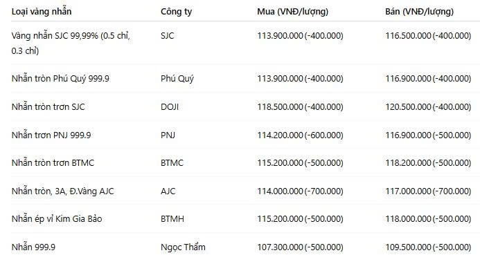Select 'Nhẫn tròn Phú Quý 999.9' cell

60,79
